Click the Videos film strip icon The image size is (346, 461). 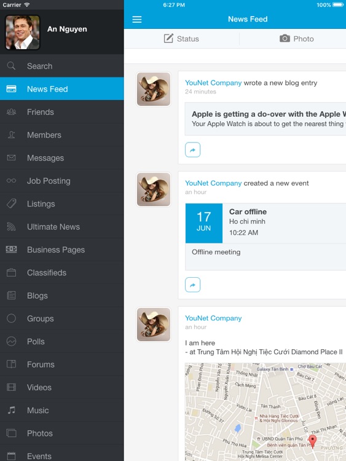coord(11,387)
